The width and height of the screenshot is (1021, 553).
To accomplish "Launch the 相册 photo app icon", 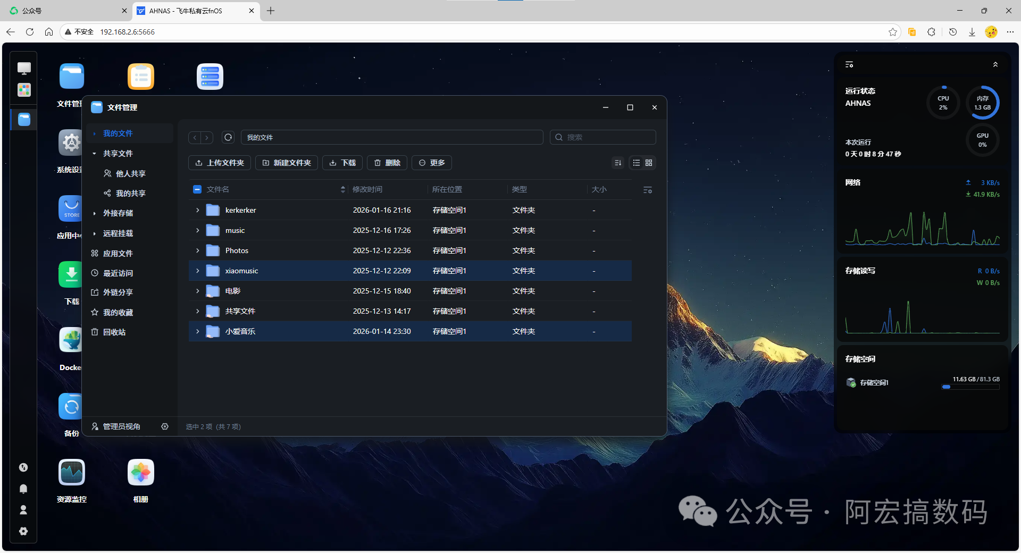I will [141, 473].
